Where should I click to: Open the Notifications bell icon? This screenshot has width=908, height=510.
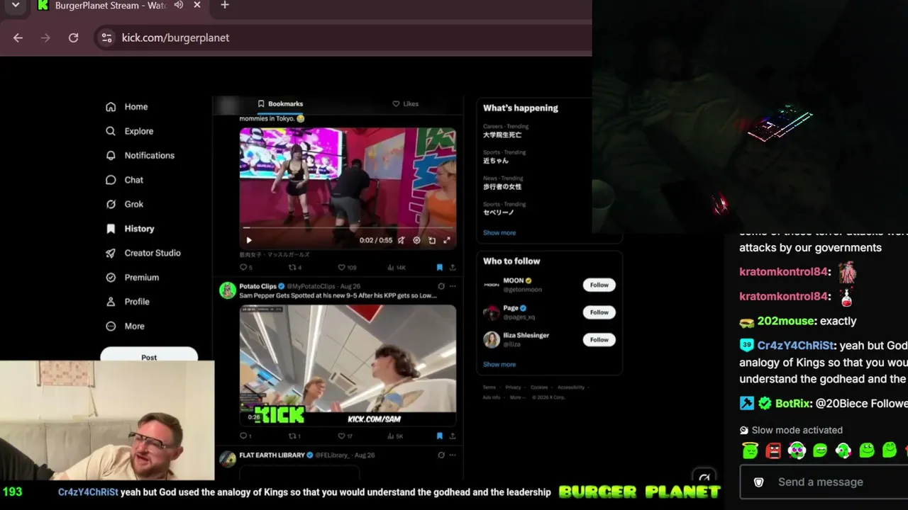coord(111,155)
